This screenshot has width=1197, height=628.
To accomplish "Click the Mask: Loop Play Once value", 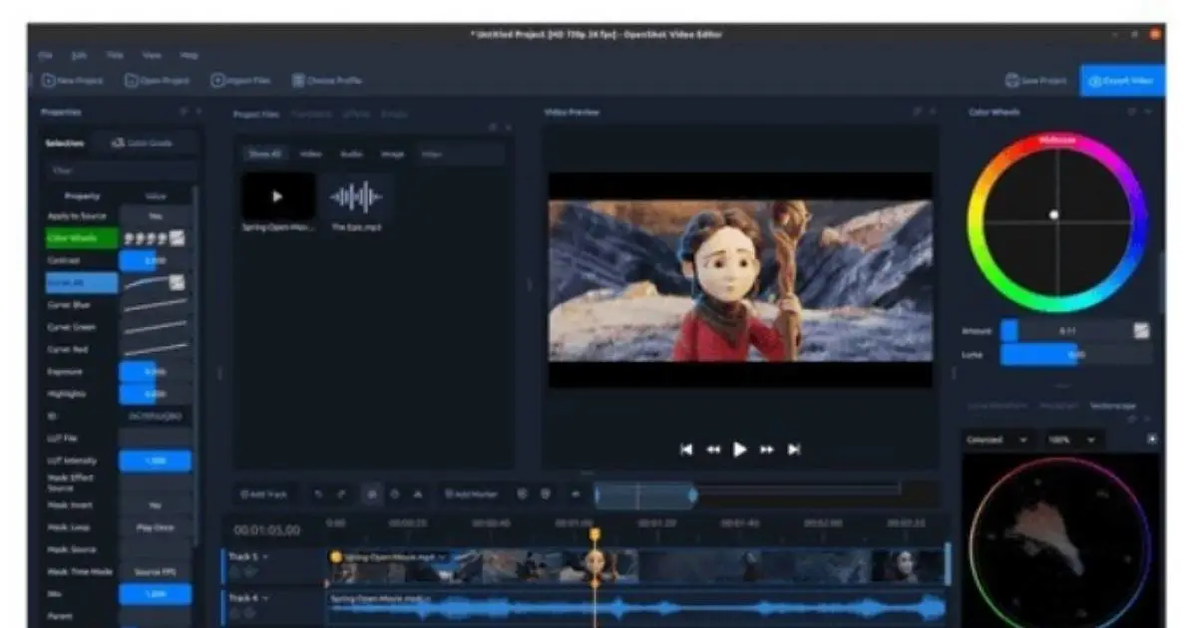I will tap(156, 527).
